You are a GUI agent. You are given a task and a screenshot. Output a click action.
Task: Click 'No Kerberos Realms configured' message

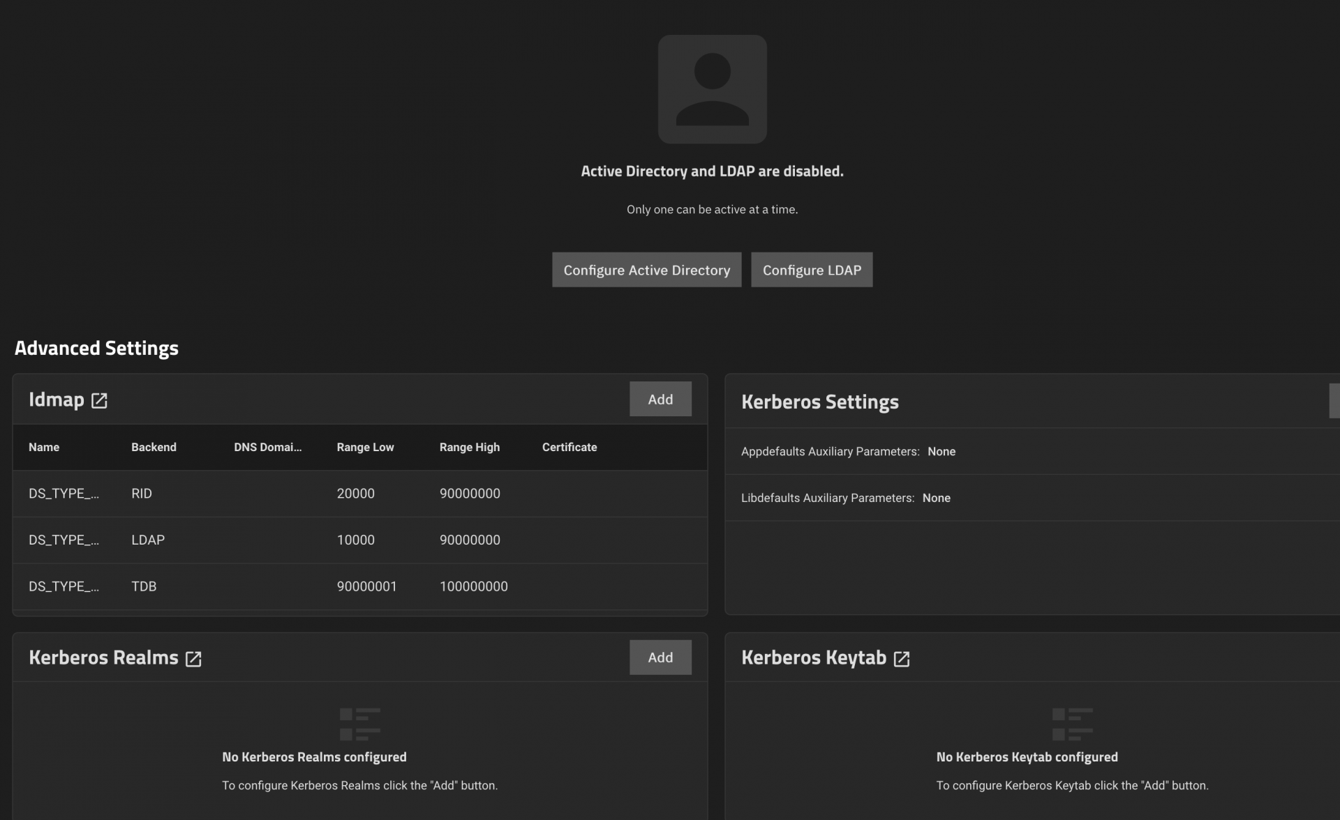(x=314, y=757)
